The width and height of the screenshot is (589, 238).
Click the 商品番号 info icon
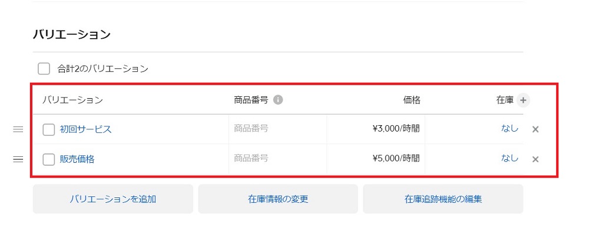pos(278,100)
